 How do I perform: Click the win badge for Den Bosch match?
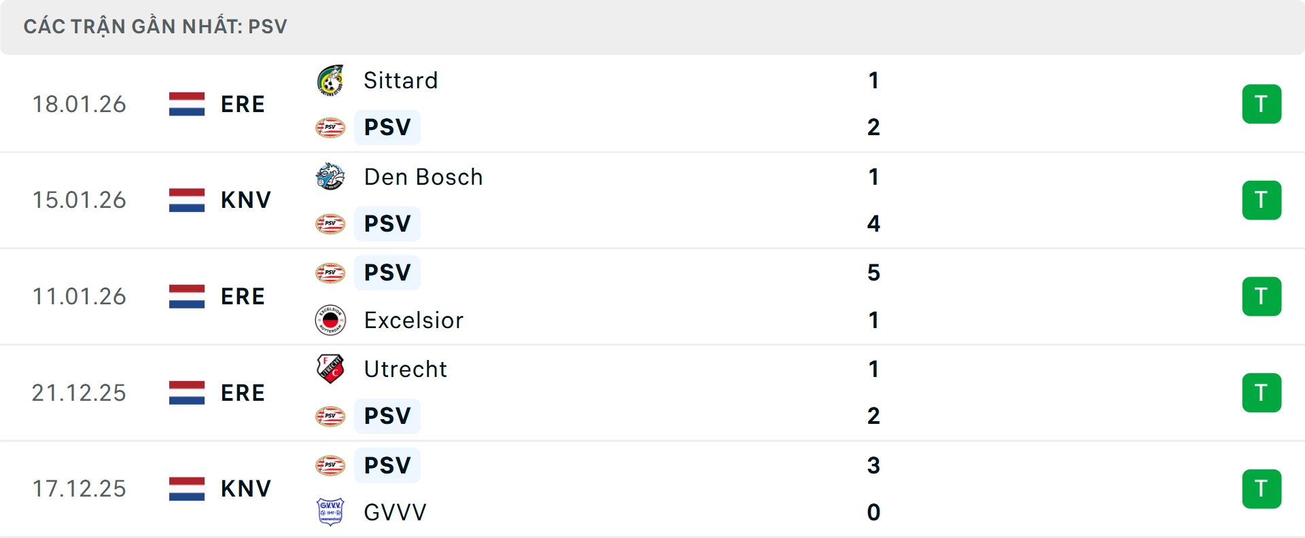coord(1261,200)
